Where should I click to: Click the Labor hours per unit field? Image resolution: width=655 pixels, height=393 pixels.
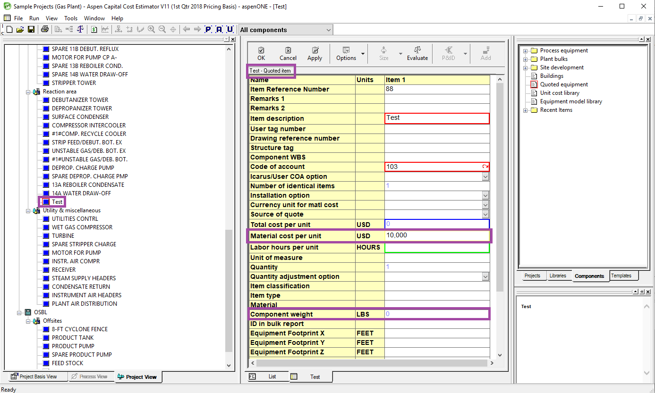click(437, 247)
